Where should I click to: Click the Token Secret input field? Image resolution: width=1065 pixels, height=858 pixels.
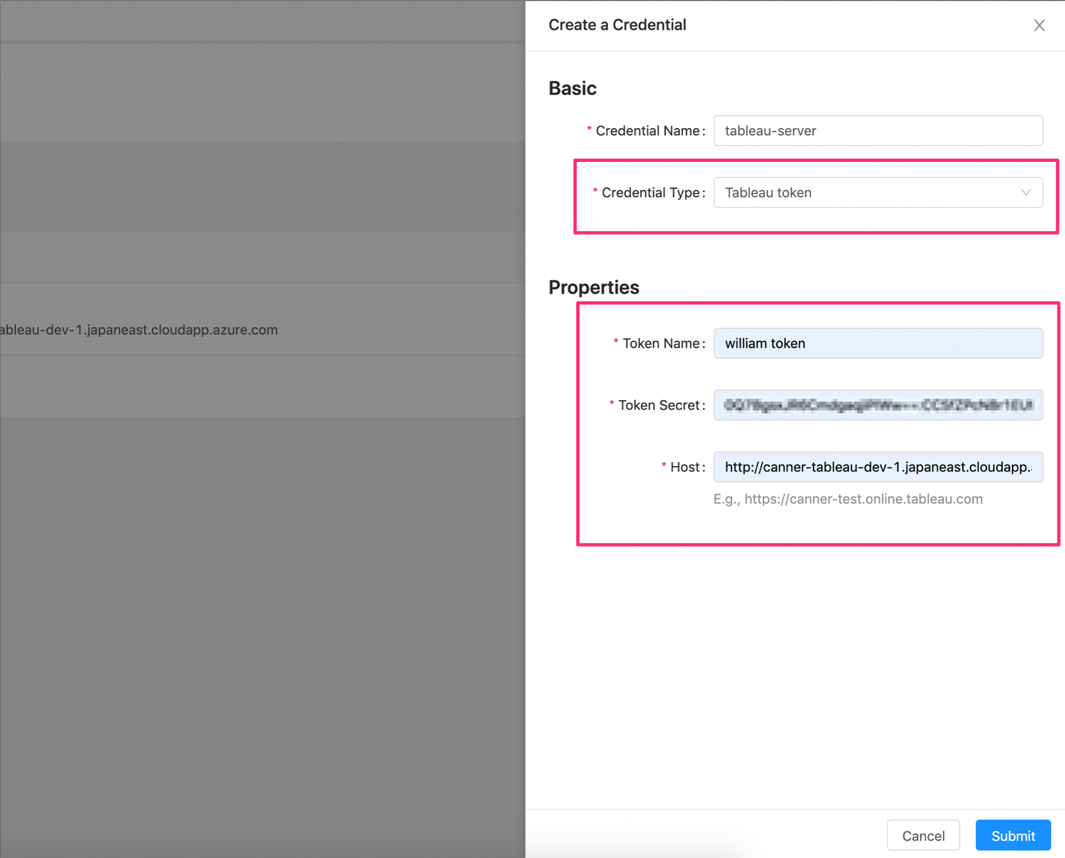pyautogui.click(x=878, y=405)
